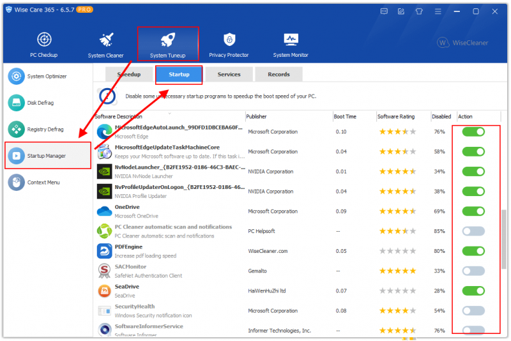Disable SeaDrive startup toggle

pyautogui.click(x=473, y=291)
